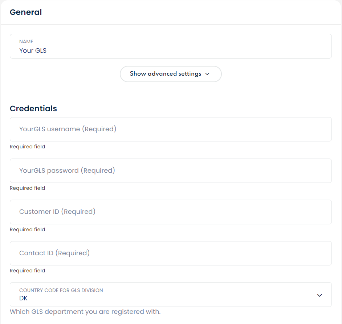Image resolution: width=342 pixels, height=324 pixels.
Task: Click into the Customer ID field
Action: tap(171, 212)
